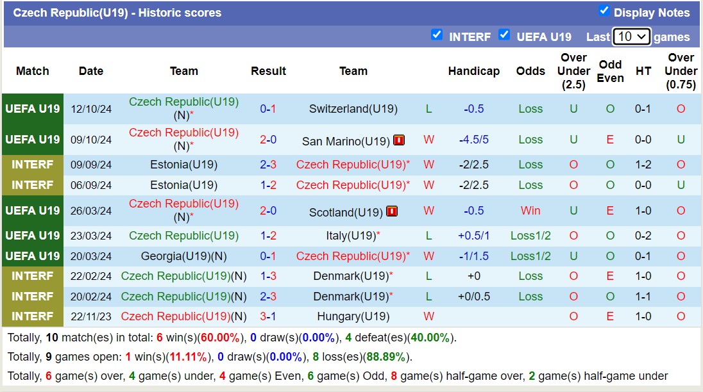This screenshot has width=703, height=392.
Task: Open the Last games count dropdown
Action: click(631, 37)
